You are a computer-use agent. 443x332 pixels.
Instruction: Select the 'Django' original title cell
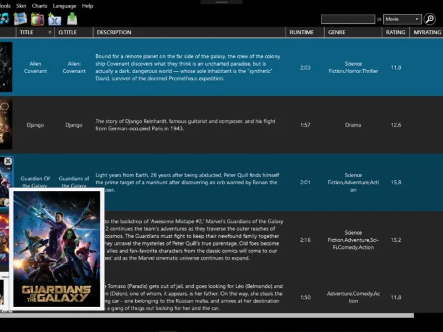click(74, 125)
